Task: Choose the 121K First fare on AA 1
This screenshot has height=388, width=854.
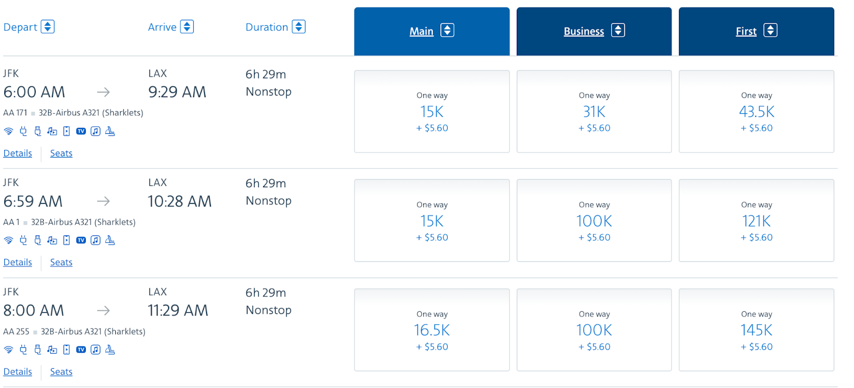Action: tap(756, 221)
